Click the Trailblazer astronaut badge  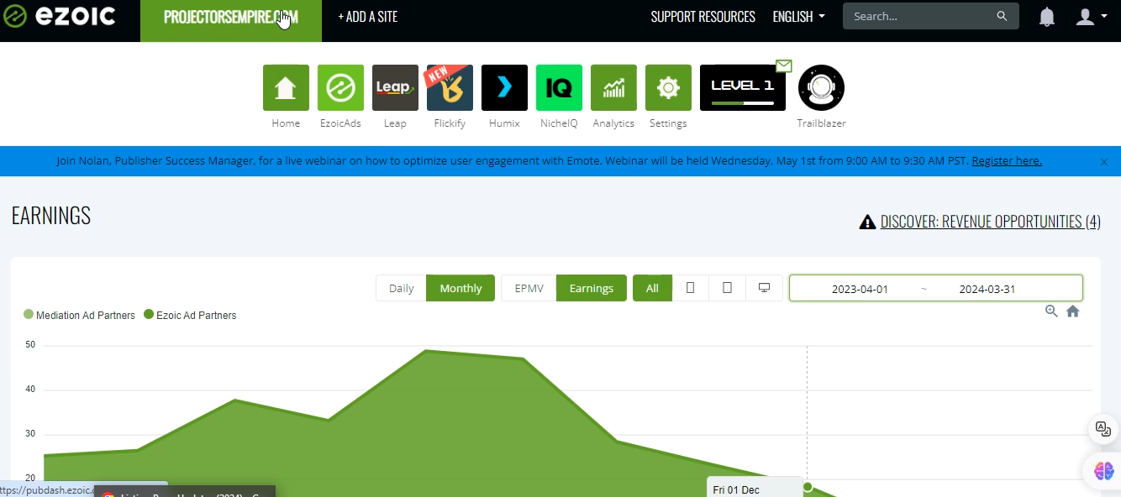click(x=821, y=87)
